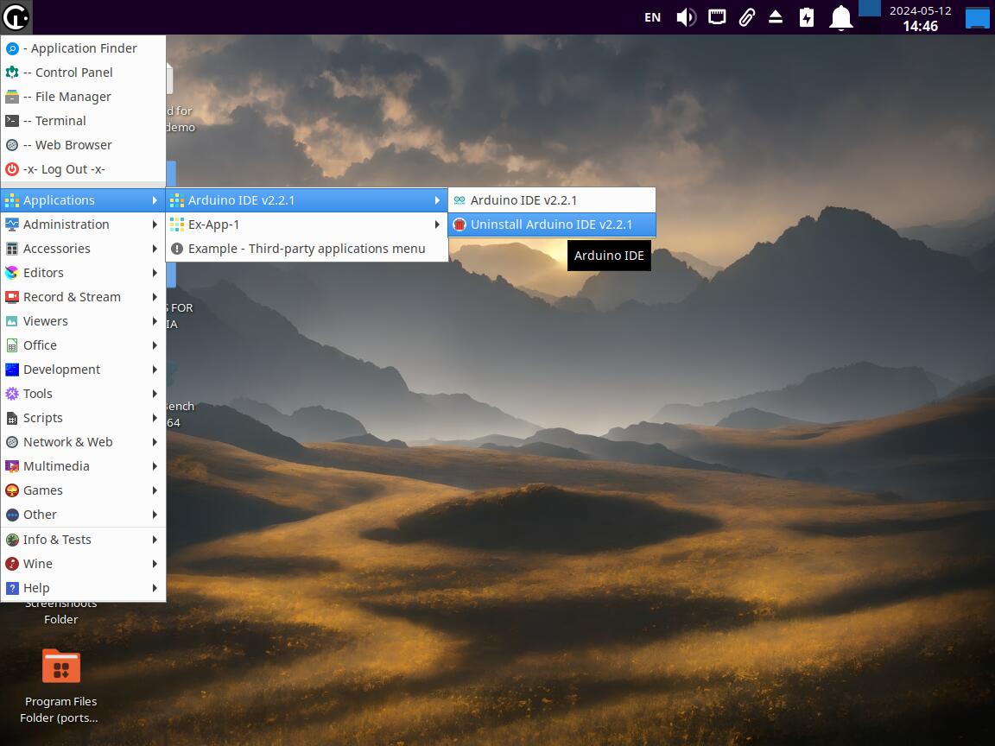
Task: Click the clock showing 14:46
Action: tap(920, 26)
